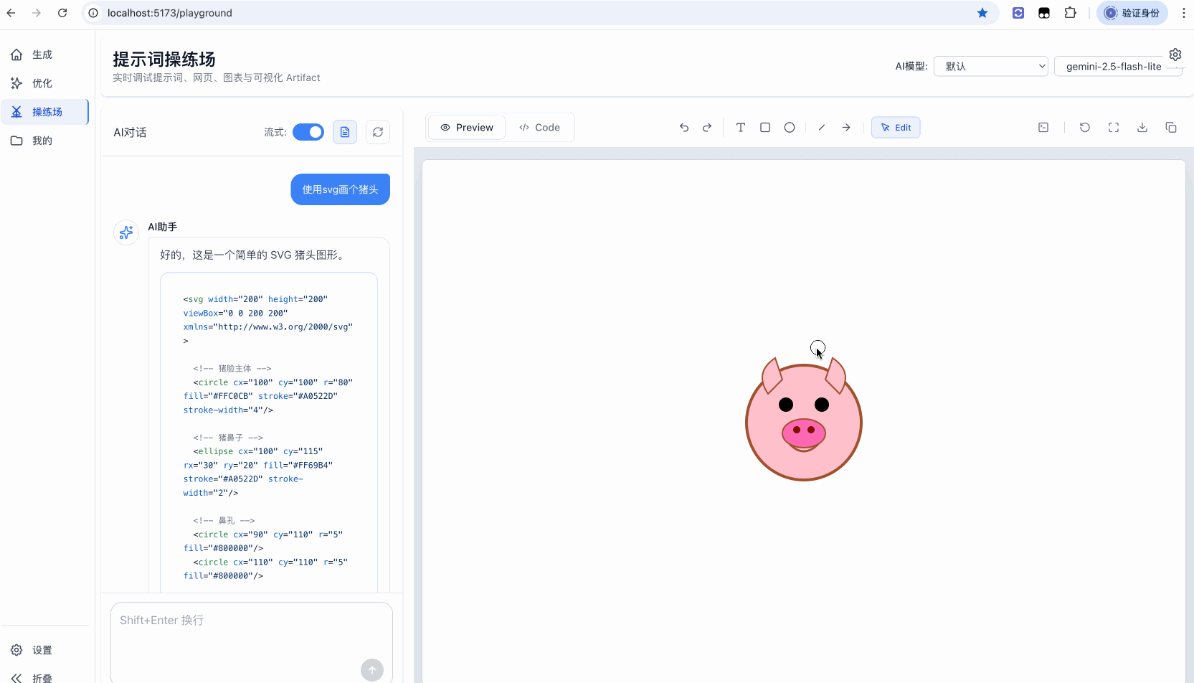Go to 生成 in sidebar

coord(44,55)
